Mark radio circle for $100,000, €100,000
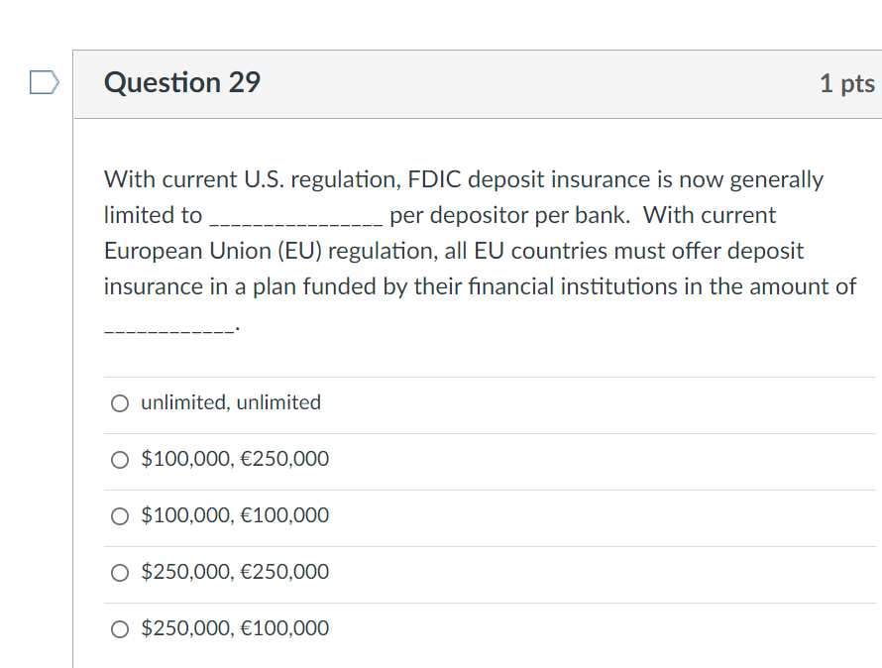The height and width of the screenshot is (668, 882). pyautogui.click(x=120, y=516)
